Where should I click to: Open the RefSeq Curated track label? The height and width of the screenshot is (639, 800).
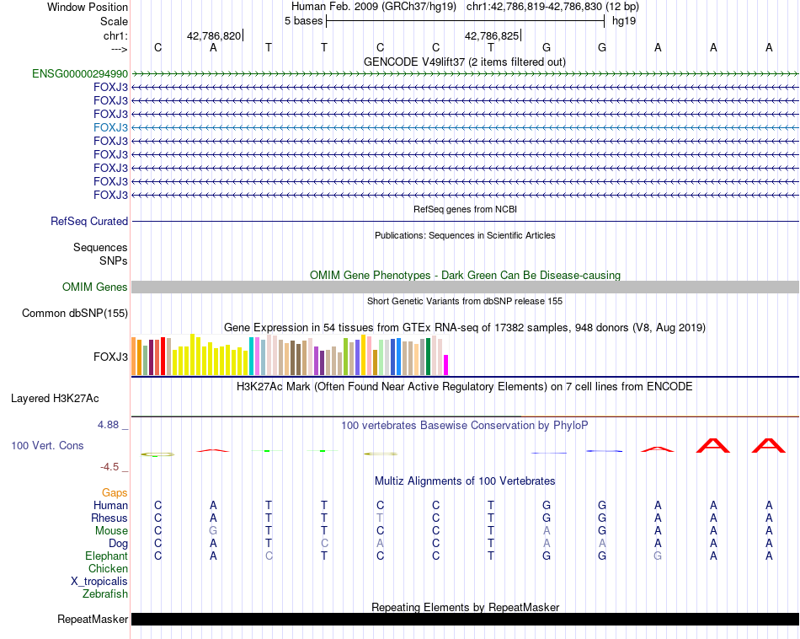click(89, 222)
